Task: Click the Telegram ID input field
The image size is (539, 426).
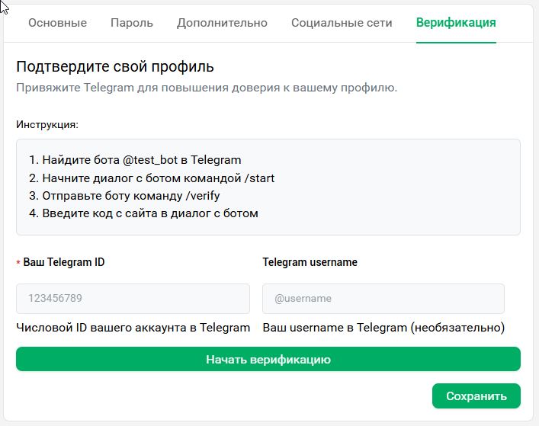Action: click(133, 299)
